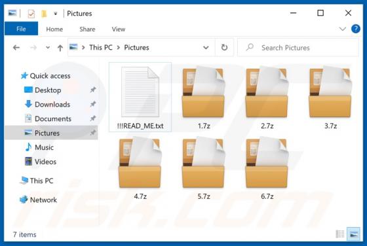This screenshot has width=367, height=246.
Task: Switch to Details view layout icon
Action: tap(340, 234)
